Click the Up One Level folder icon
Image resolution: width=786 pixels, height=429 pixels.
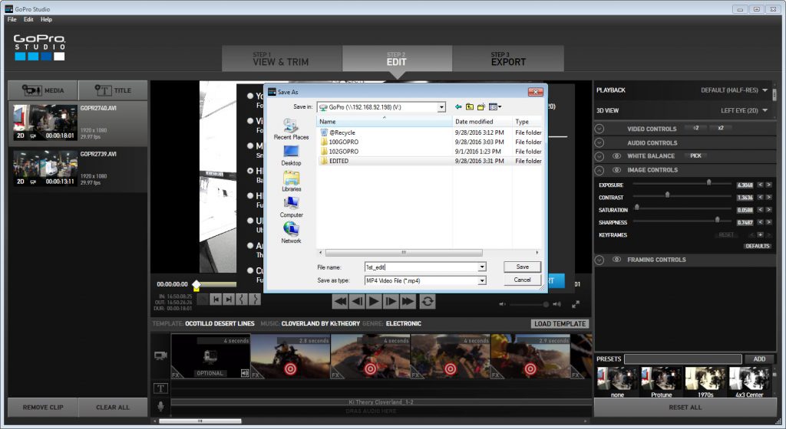pyautogui.click(x=470, y=106)
